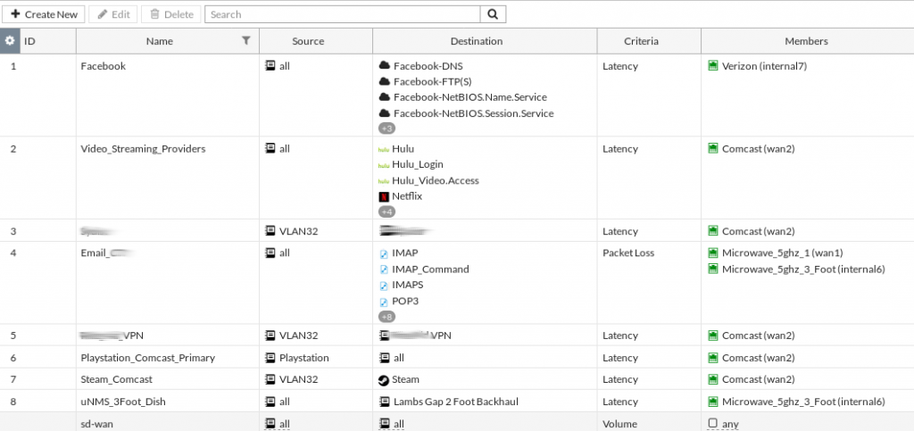
Task: Click Video_Streaming_Providers row's Comcast (wan2) member
Action: [759, 149]
